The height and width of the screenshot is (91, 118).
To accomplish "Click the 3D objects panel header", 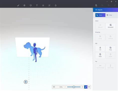I will (105, 10).
